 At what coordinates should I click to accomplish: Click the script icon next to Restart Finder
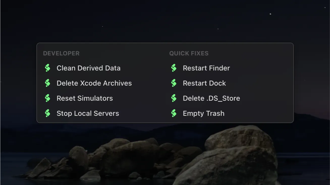click(174, 68)
